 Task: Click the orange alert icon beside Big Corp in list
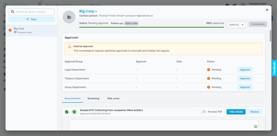10,30
